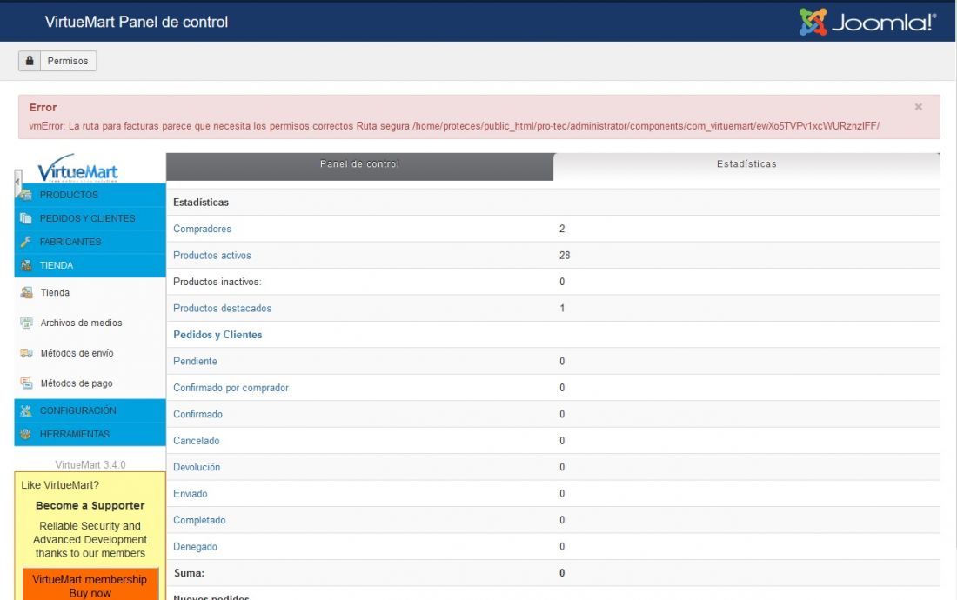Click the Archivos de medios icon
This screenshot has width=957, height=600.
click(26, 323)
